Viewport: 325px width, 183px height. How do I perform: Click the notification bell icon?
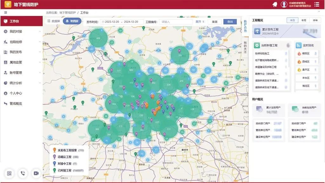(x=275, y=4)
